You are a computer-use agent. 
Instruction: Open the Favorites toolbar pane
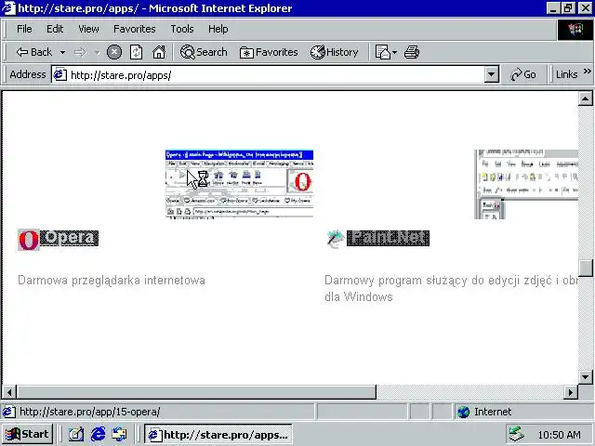pos(269,52)
